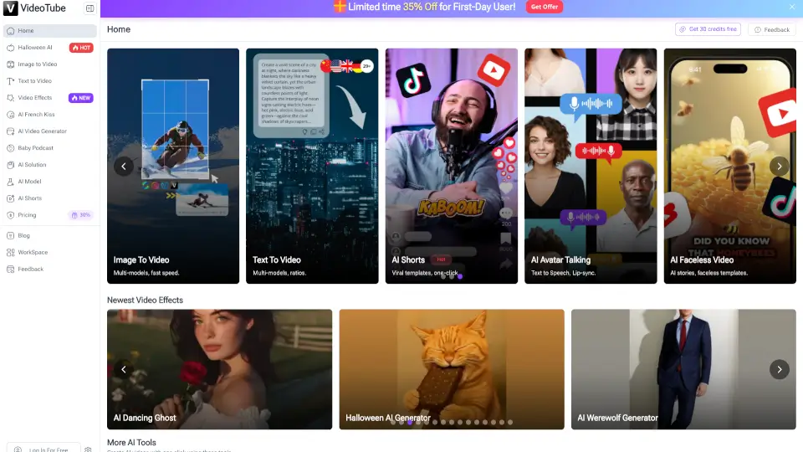
Task: Select the last dot in effects carousel
Action: (510, 422)
